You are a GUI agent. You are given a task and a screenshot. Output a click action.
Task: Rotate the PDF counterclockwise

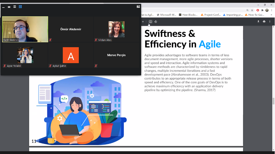(x=156, y=22)
